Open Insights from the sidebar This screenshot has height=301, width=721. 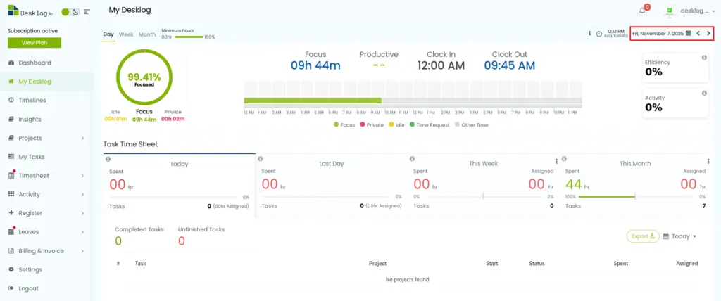coord(30,120)
